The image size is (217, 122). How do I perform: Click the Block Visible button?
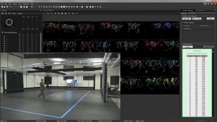pos(187,19)
